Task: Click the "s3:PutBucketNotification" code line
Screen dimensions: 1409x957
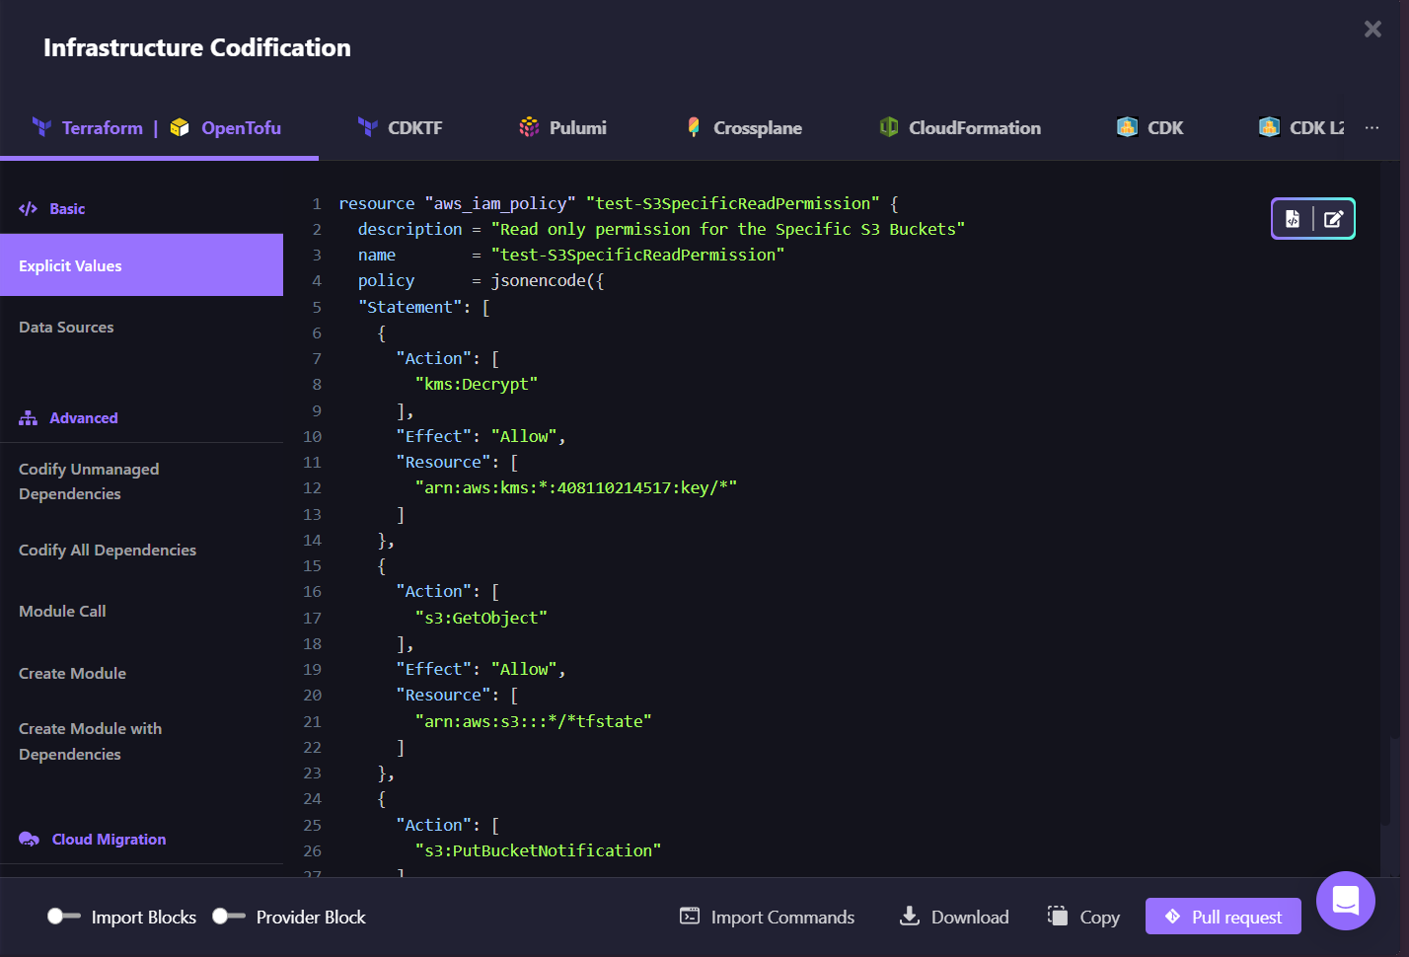Action: tap(538, 850)
